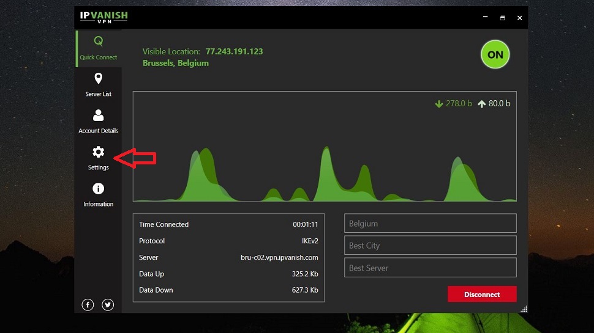Viewport: 594px width, 333px height.
Task: Go to Account Details
Action: click(x=98, y=122)
